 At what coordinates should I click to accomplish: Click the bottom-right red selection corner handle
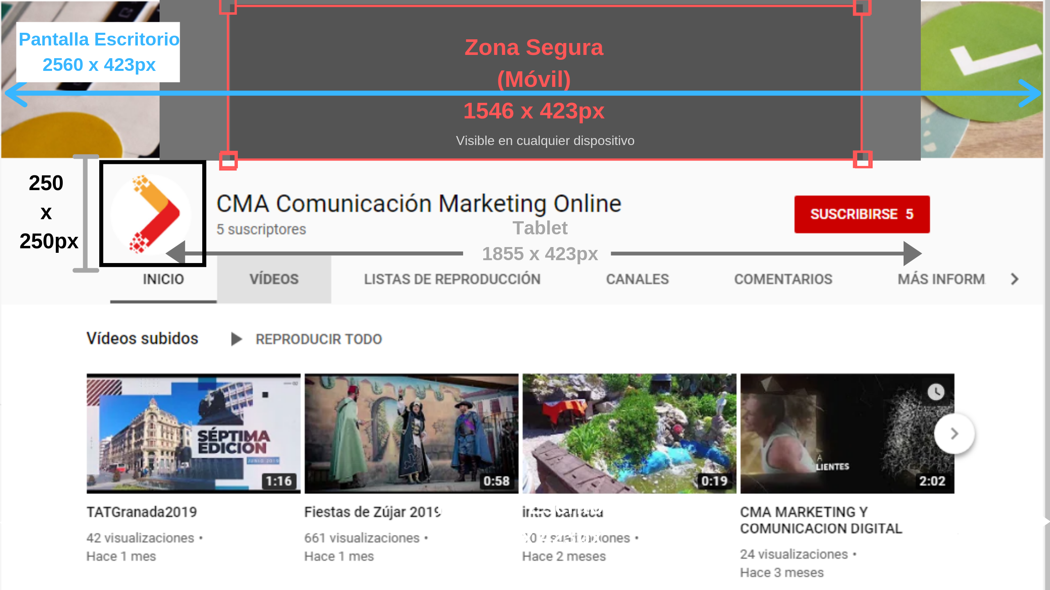pyautogui.click(x=862, y=159)
